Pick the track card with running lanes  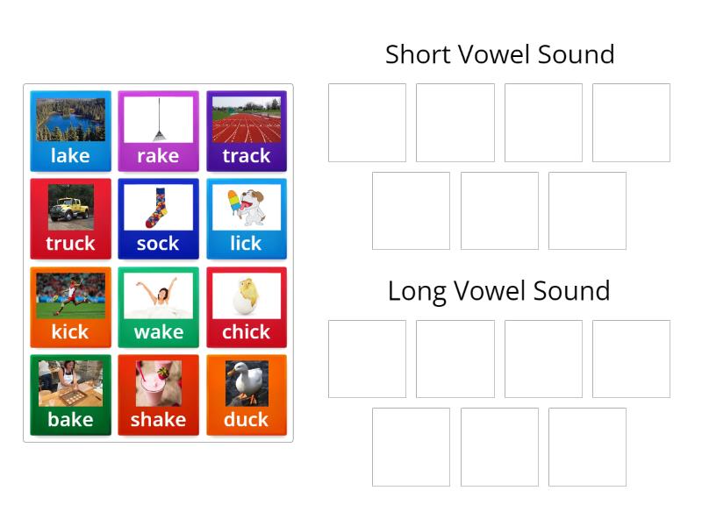pyautogui.click(x=247, y=131)
